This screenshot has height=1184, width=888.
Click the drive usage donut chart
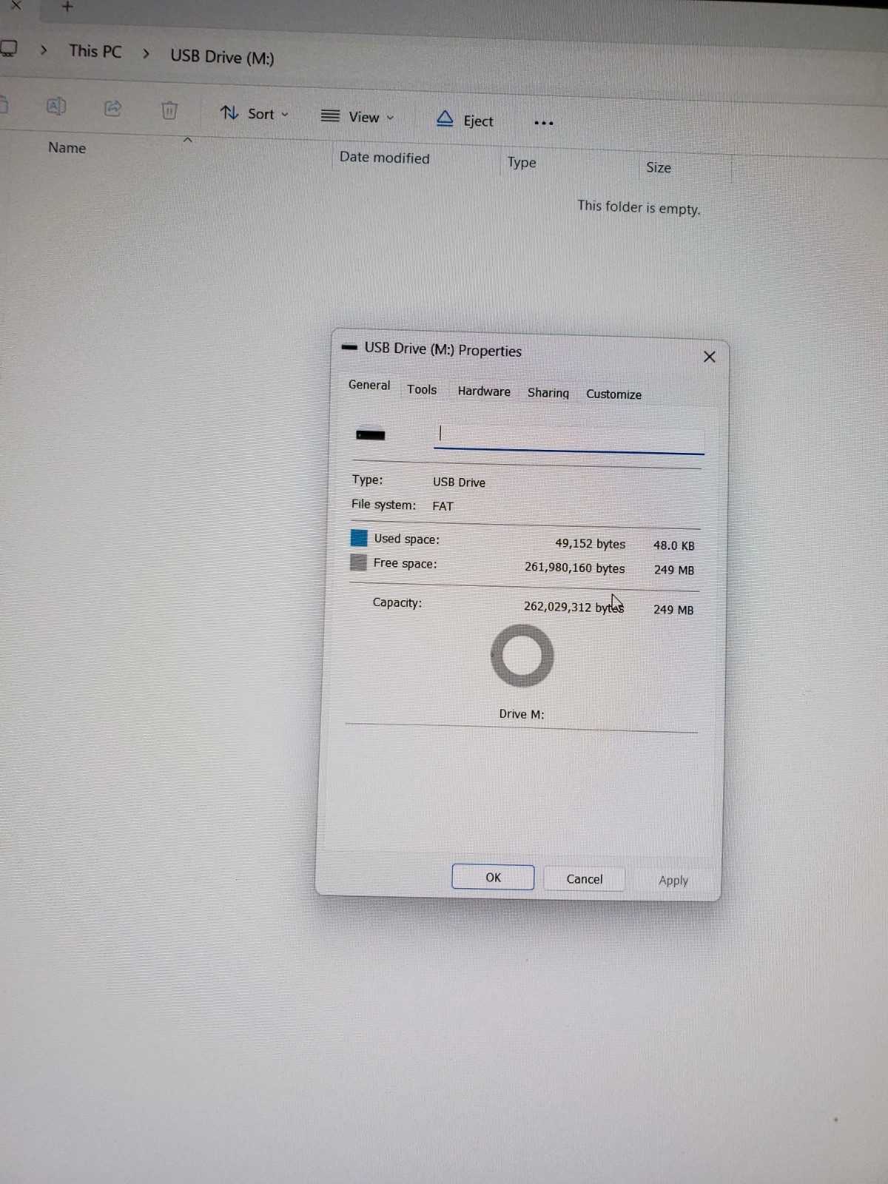[x=522, y=656]
